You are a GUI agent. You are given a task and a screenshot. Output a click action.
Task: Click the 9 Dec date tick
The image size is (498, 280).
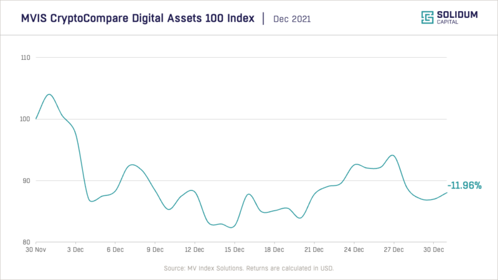[x=155, y=249]
